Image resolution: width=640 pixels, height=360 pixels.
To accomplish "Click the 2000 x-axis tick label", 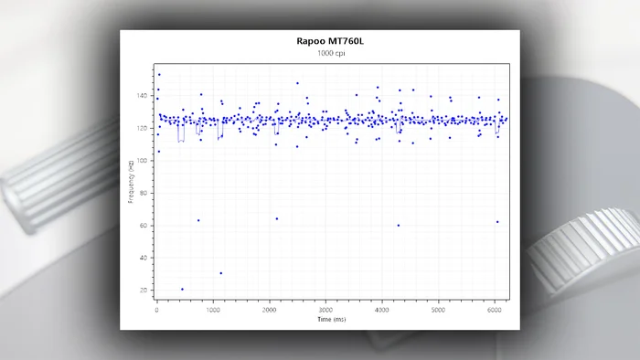I will [x=270, y=310].
